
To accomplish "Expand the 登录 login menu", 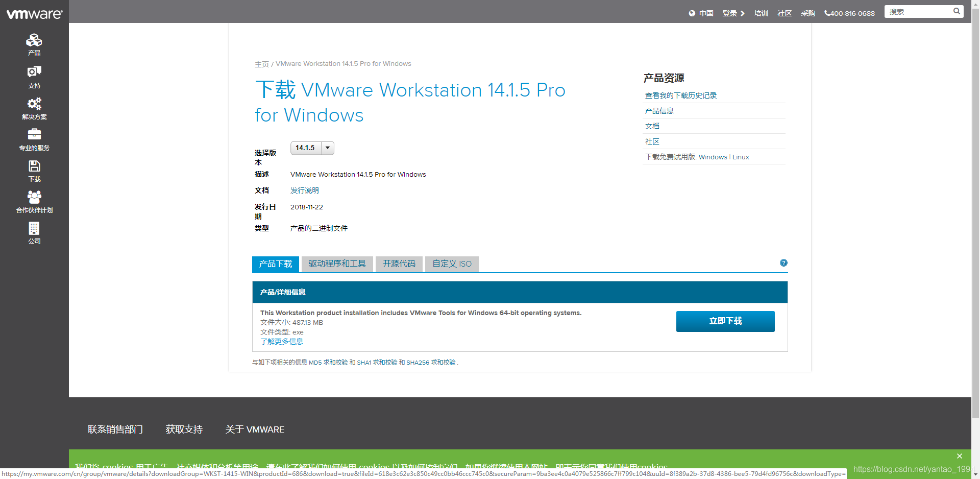I will [x=733, y=13].
